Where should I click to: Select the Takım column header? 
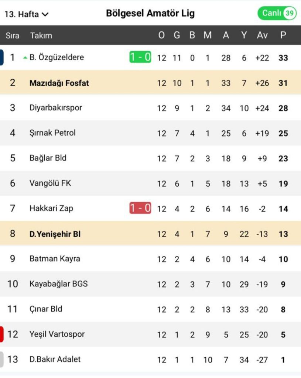41,35
